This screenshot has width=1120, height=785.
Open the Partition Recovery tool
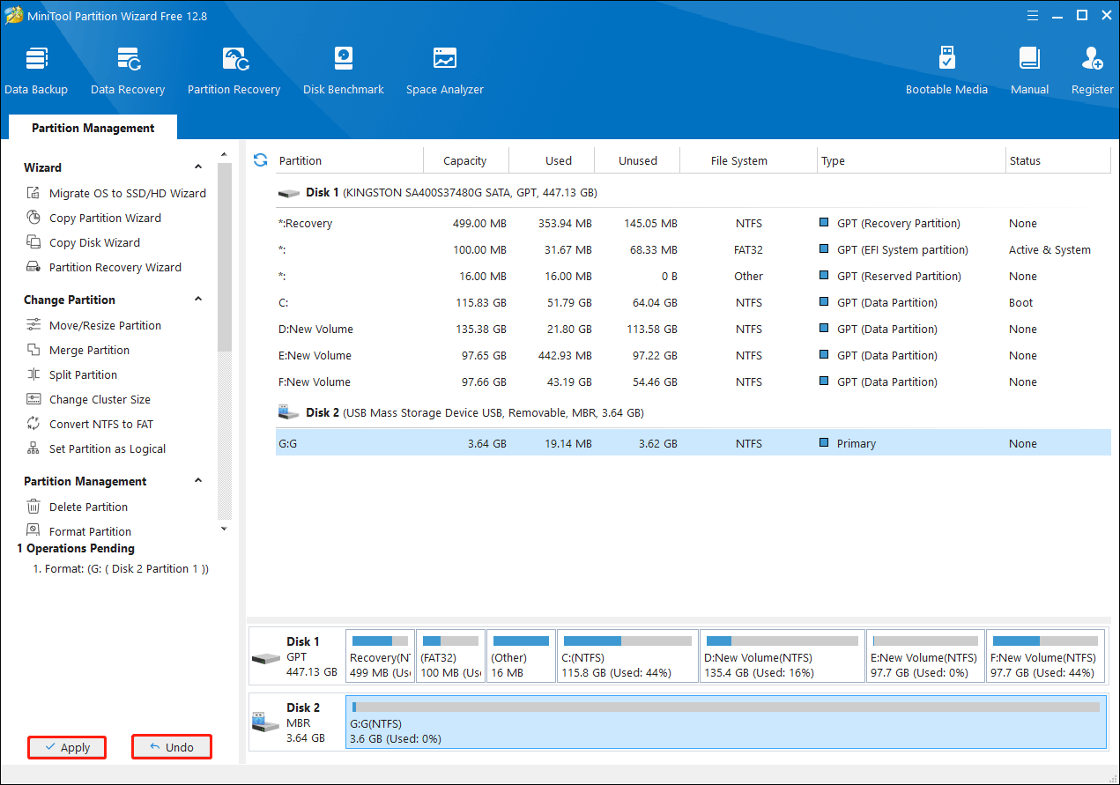tap(234, 70)
